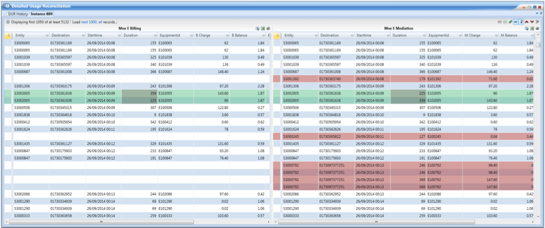Toggle the vertical sync scrolling button
Image resolution: width=545 pixels, height=228 pixels.
pos(522,22)
